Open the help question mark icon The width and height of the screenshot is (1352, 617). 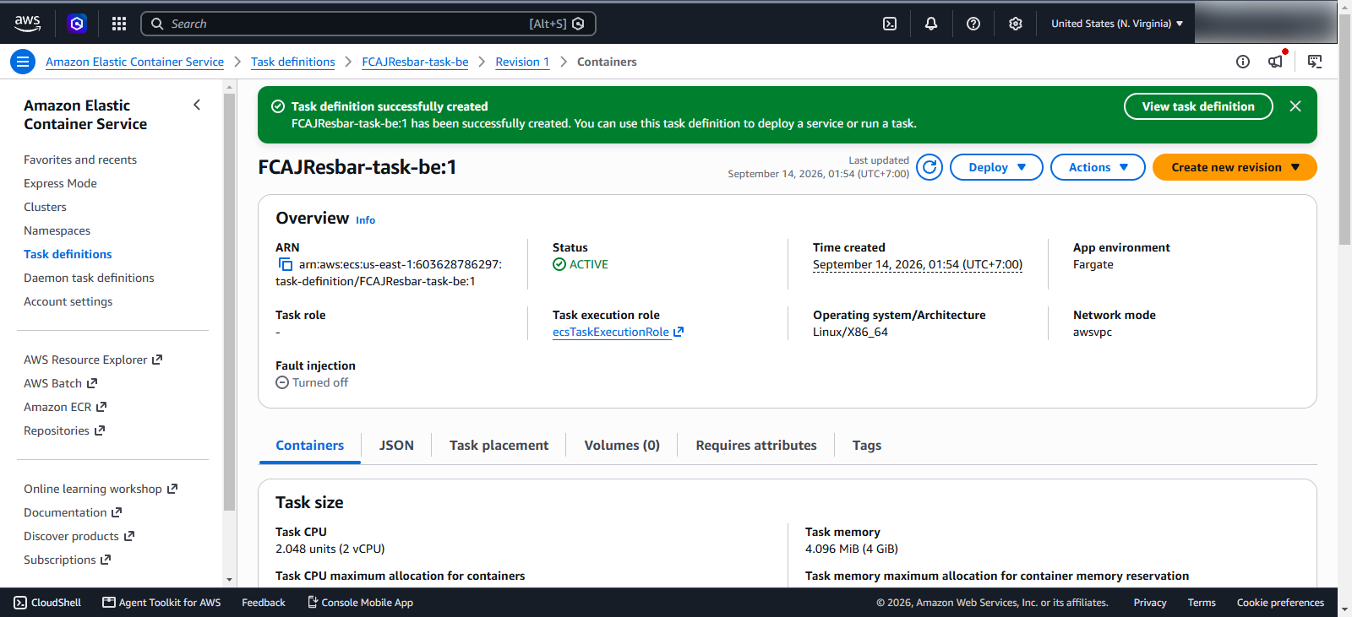973,24
